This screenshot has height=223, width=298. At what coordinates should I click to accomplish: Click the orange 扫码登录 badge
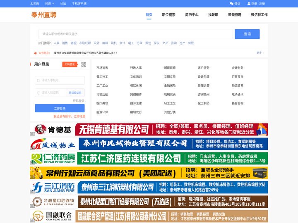70,64
